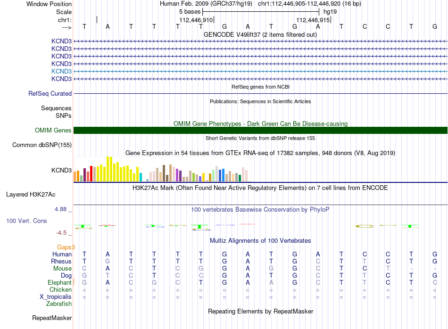
Task: Click the Scale ruler 5 bases bar
Action: [261, 12]
